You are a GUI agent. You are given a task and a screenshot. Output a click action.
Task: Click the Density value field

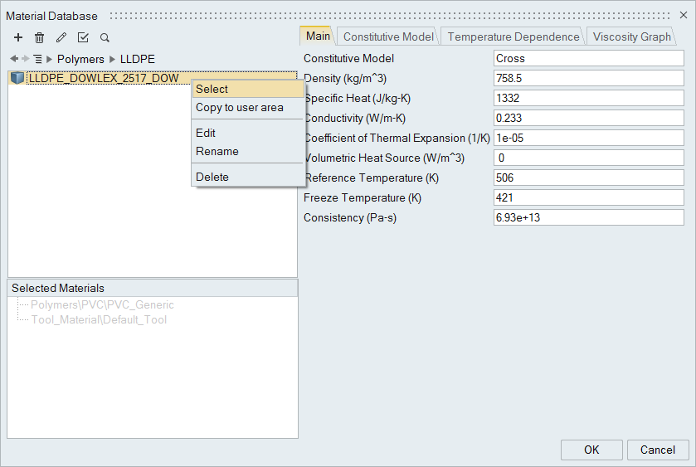coord(588,79)
